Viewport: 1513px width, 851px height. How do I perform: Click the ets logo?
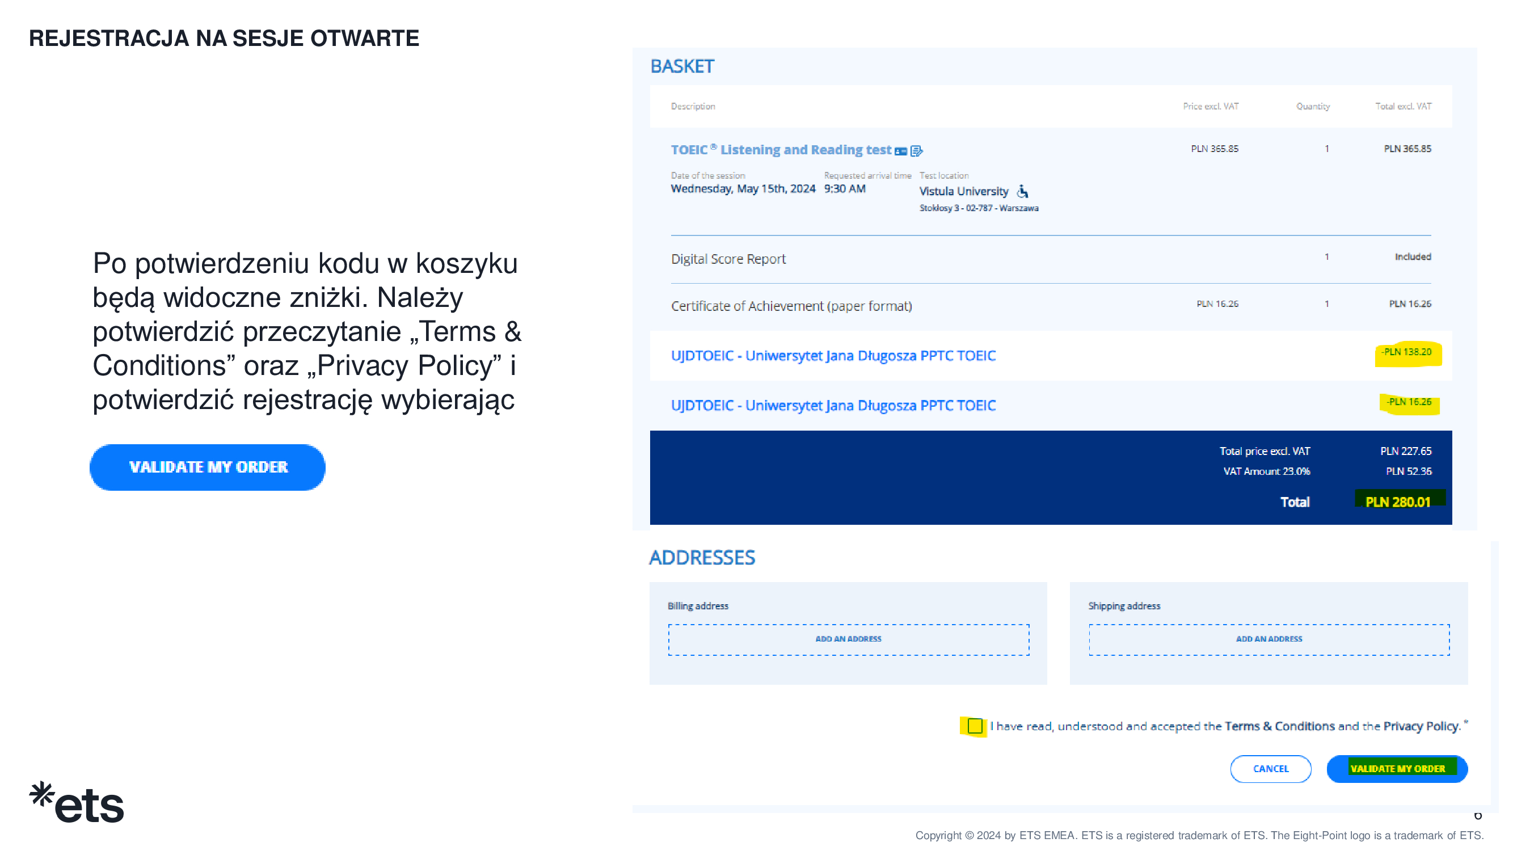point(77,801)
